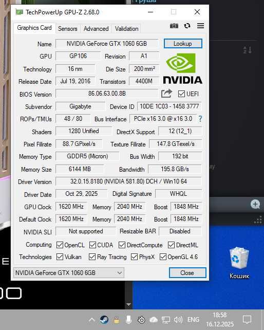Click the Close button
Screen dimensions: 264x330
coord(187,273)
